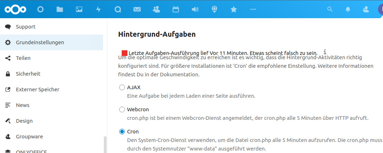Open the Photos app icon

pyautogui.click(x=79, y=10)
